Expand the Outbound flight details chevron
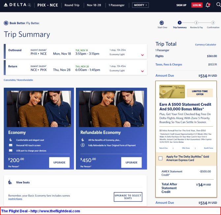The image size is (221, 215). click(142, 55)
